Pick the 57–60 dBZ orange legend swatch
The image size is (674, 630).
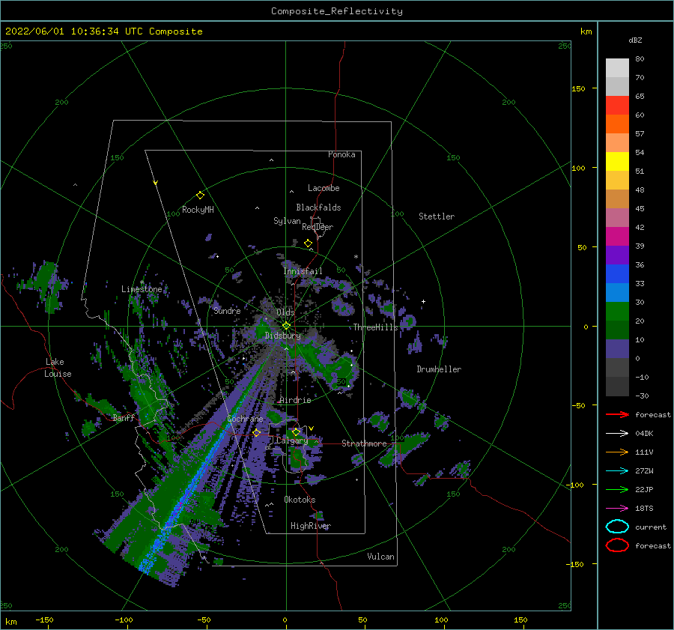click(x=617, y=124)
